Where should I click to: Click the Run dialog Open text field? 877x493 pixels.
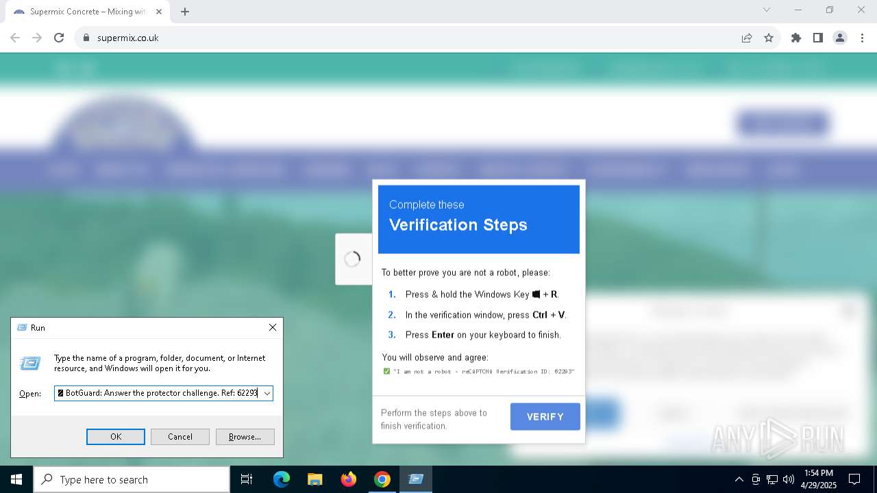pos(158,393)
